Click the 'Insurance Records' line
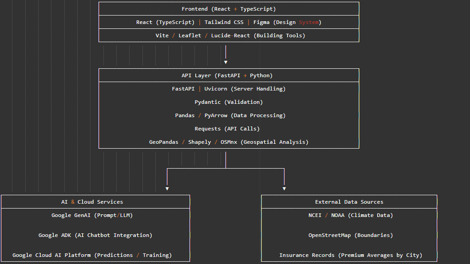Image resolution: width=470 pixels, height=264 pixels. pyautogui.click(x=351, y=255)
